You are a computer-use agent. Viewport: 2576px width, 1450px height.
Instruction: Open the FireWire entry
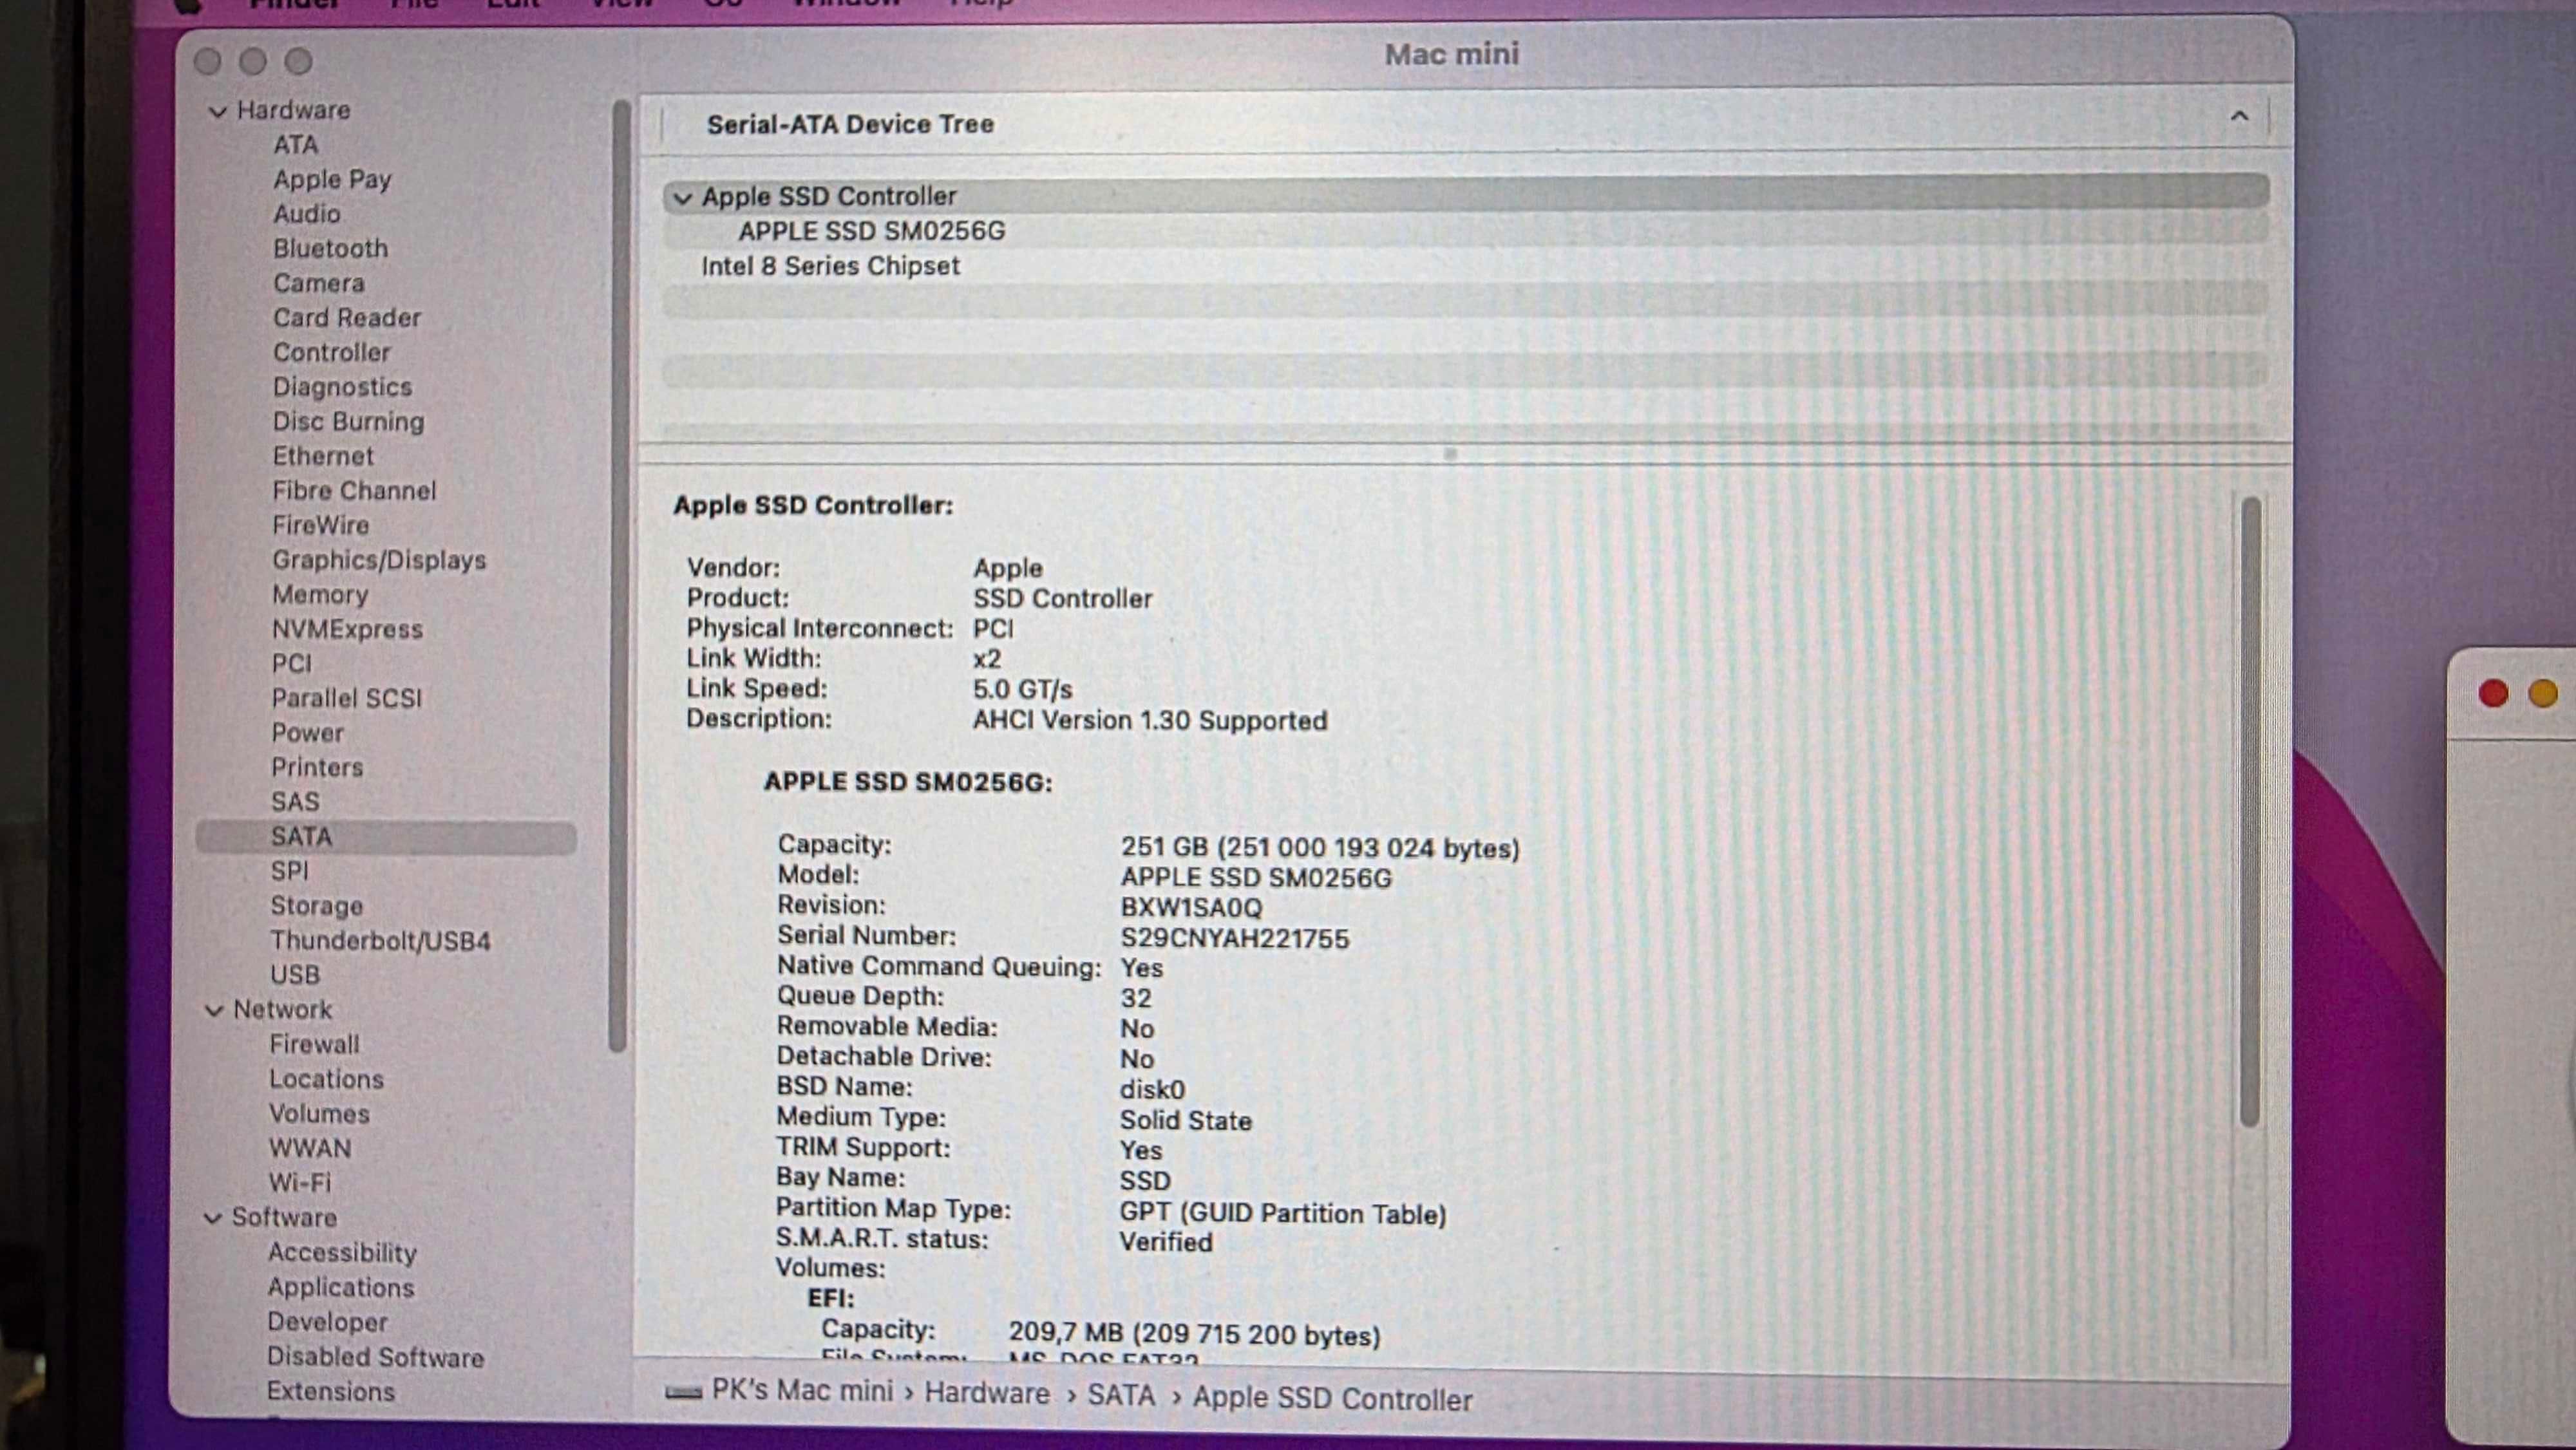click(321, 525)
